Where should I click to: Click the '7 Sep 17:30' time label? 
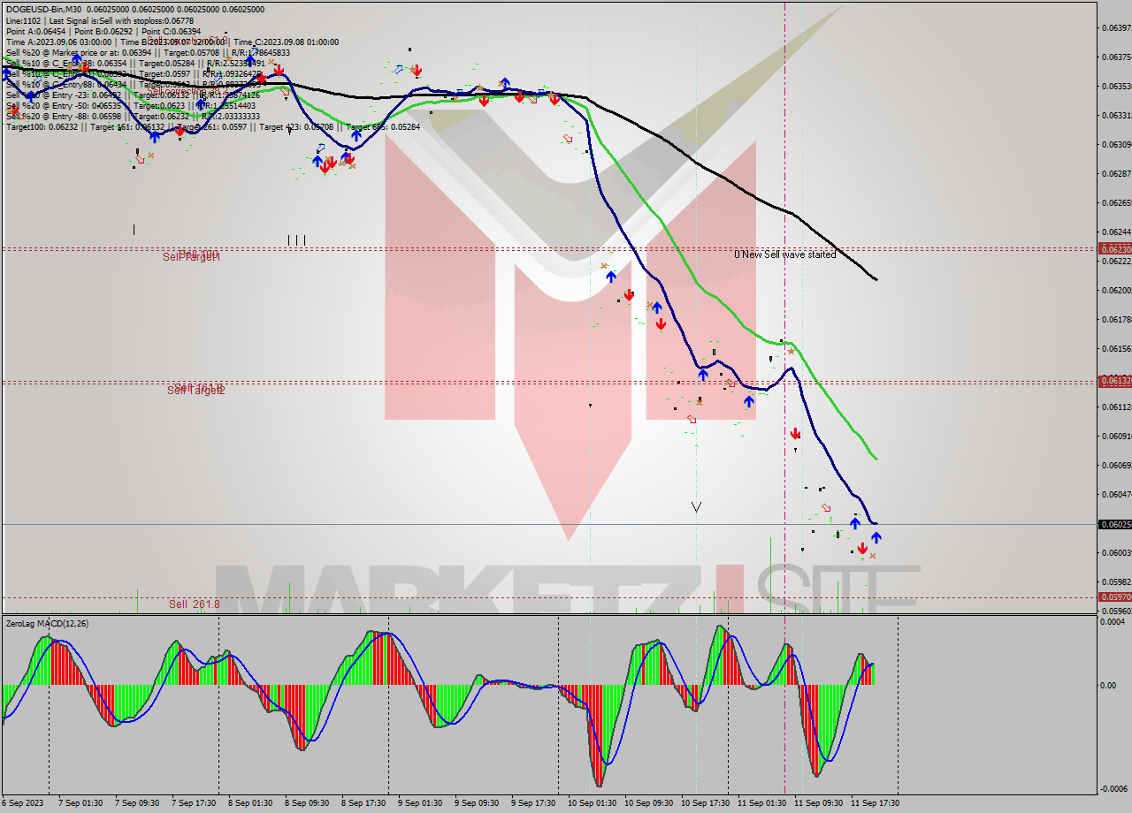[x=194, y=803]
